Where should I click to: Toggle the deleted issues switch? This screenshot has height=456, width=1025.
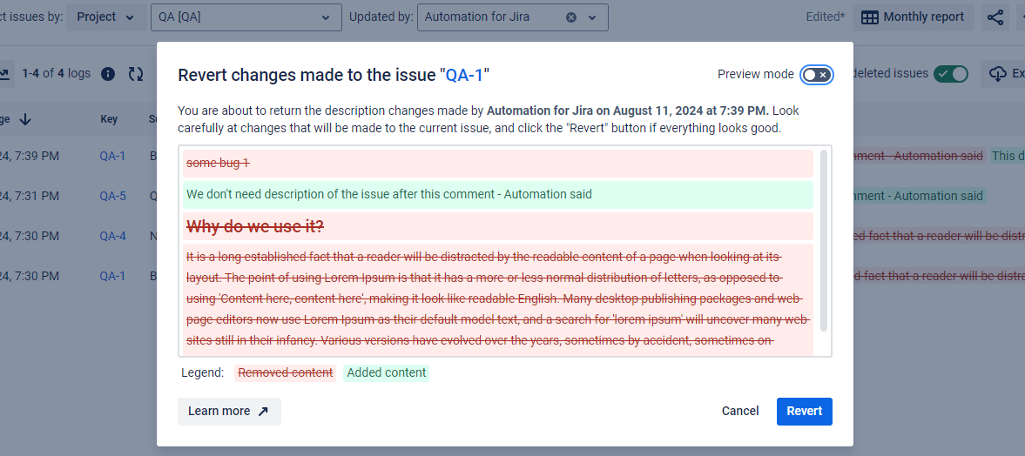tap(951, 74)
